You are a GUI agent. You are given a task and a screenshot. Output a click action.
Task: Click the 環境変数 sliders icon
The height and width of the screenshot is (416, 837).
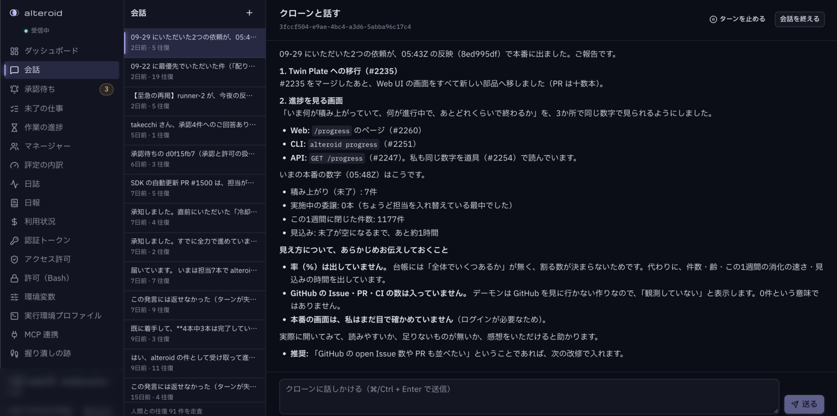(14, 297)
